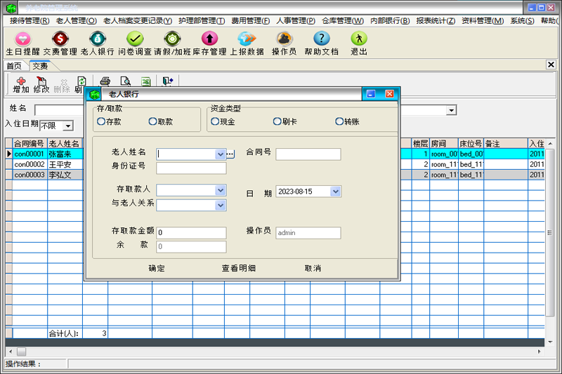
Task: Open the 入住日期 不限 dropdown
Action: [67, 126]
